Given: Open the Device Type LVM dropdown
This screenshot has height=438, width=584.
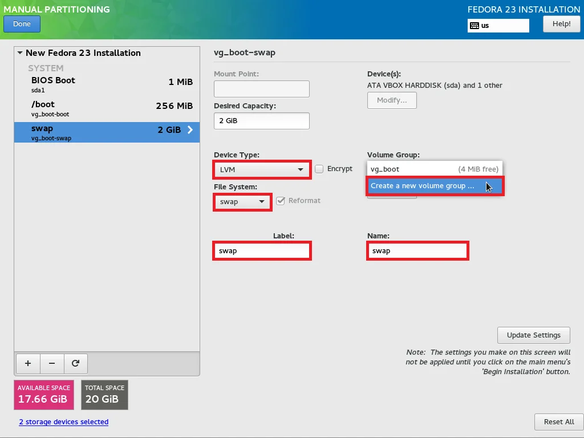Looking at the screenshot, I should [262, 170].
